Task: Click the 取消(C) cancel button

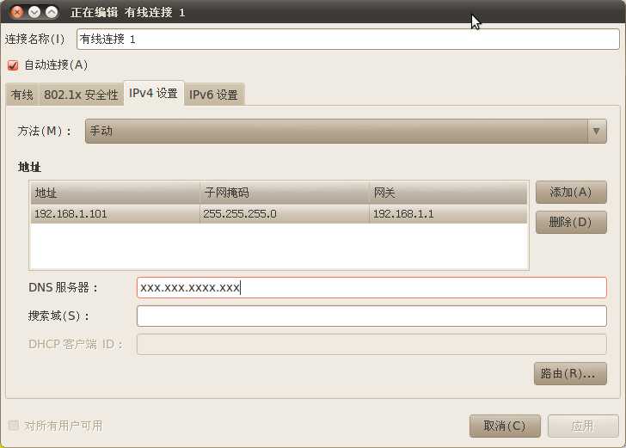Action: [x=505, y=426]
